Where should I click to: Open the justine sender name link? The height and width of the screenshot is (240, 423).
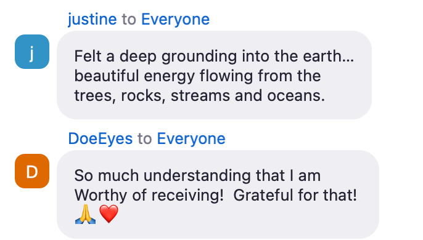click(92, 19)
